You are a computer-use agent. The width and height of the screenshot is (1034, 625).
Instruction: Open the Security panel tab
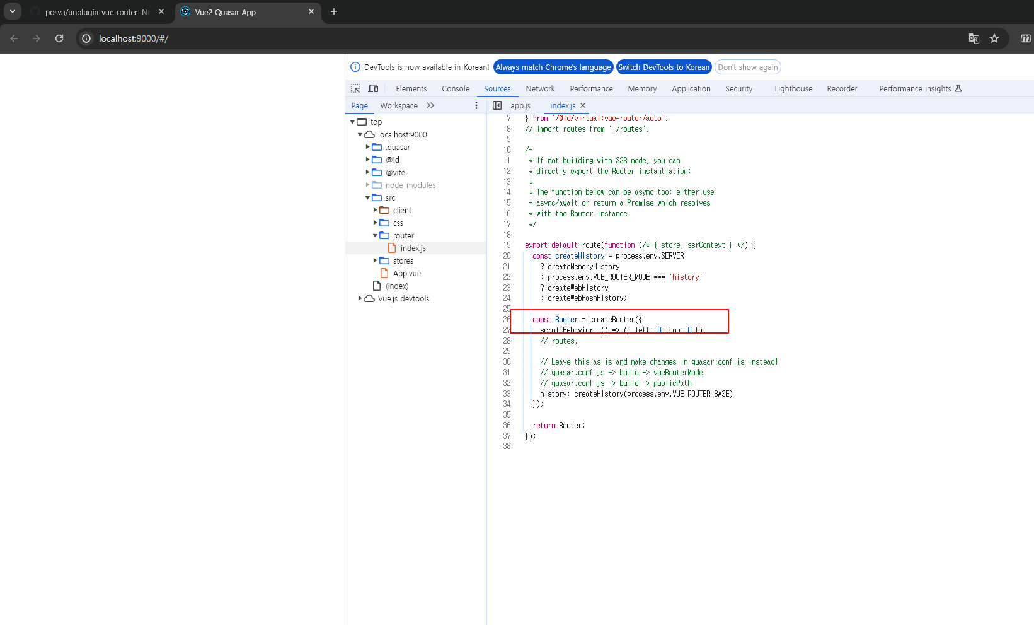738,89
